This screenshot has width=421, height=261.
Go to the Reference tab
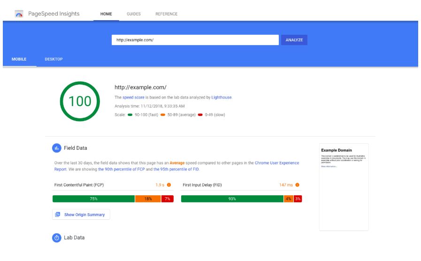(166, 14)
